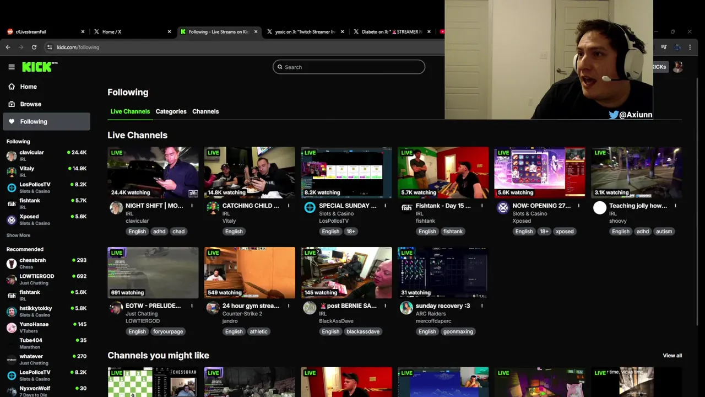
Task: Open NOW: OPENING 27 stream thumbnail
Action: [x=540, y=173]
